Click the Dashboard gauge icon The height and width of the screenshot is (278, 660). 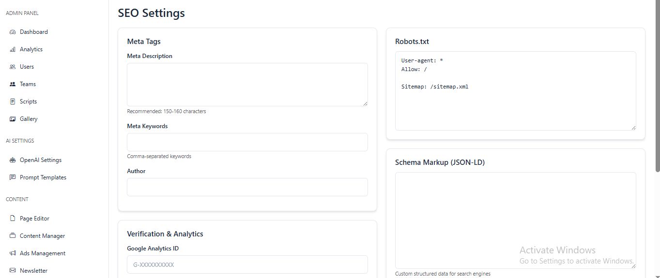coord(13,32)
